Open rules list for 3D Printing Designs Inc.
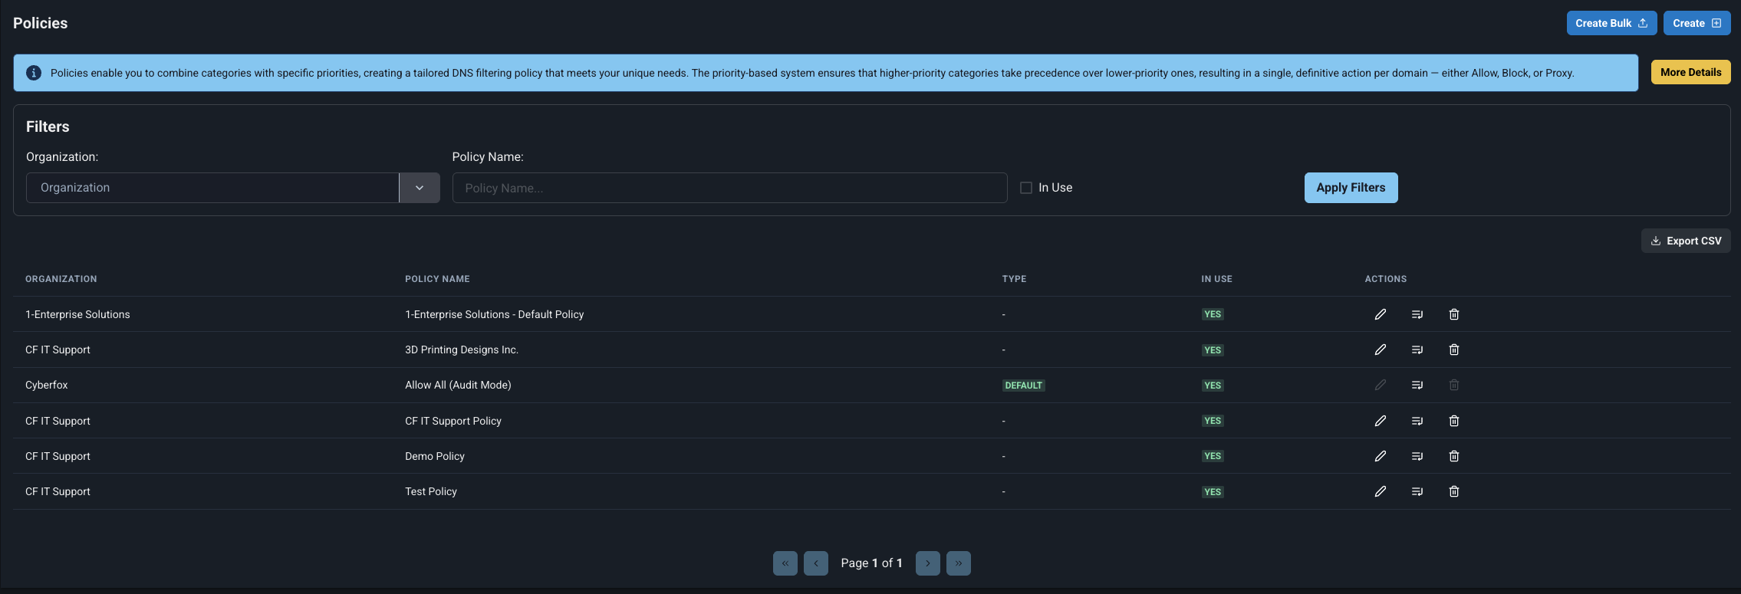This screenshot has width=1741, height=594. [1417, 350]
